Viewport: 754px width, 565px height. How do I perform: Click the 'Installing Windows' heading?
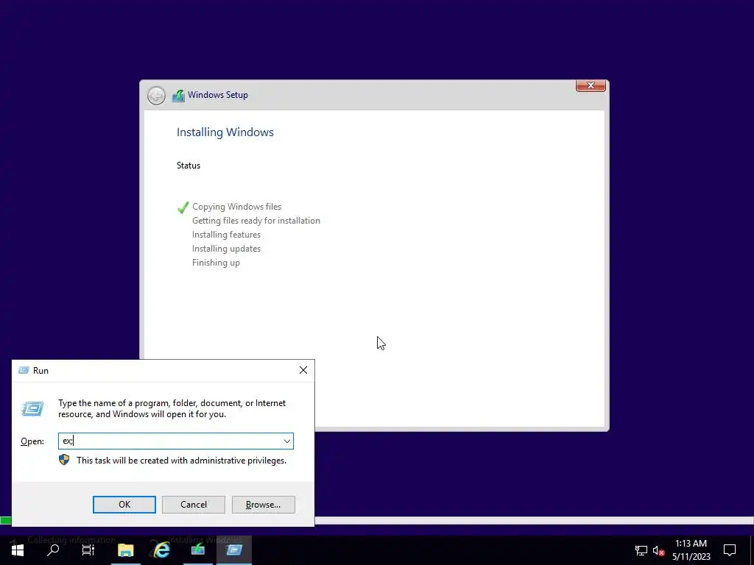click(x=225, y=132)
